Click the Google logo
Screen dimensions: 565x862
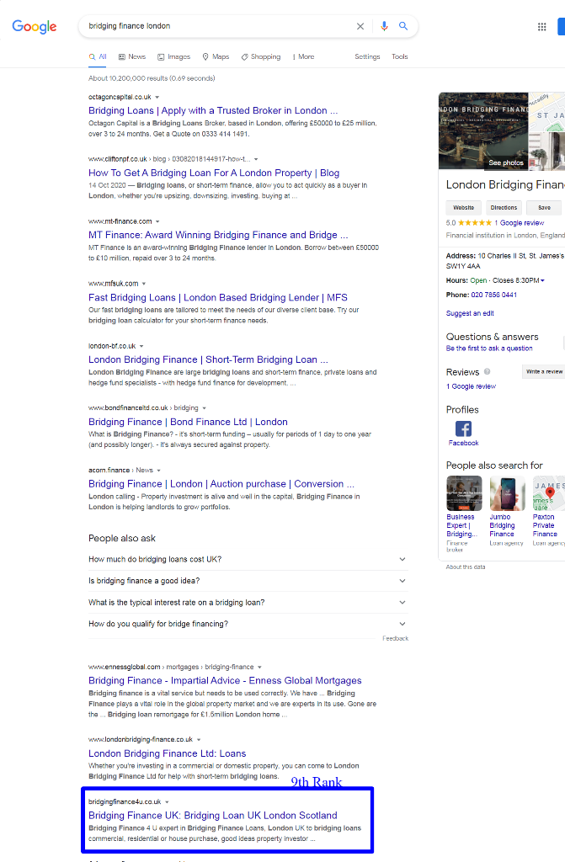coord(35,26)
